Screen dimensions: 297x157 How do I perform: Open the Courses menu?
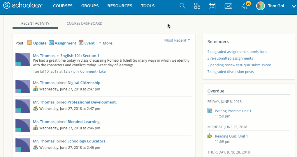click(63, 6)
